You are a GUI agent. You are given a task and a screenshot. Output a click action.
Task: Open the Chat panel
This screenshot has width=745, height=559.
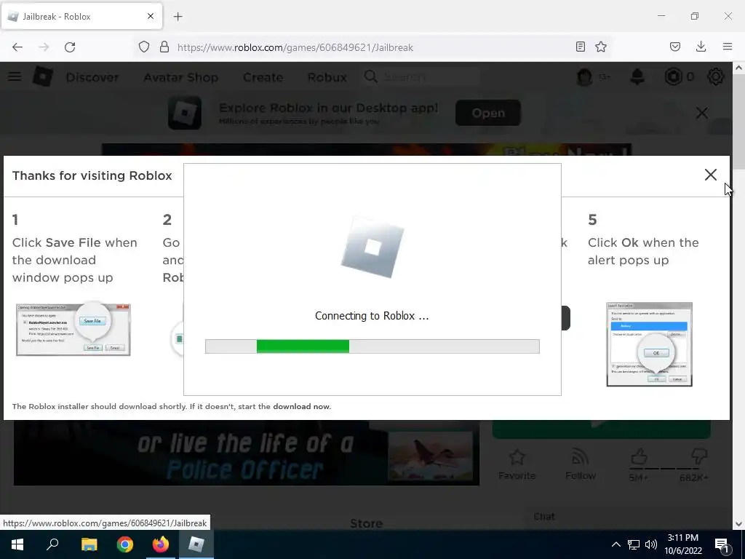(x=544, y=516)
